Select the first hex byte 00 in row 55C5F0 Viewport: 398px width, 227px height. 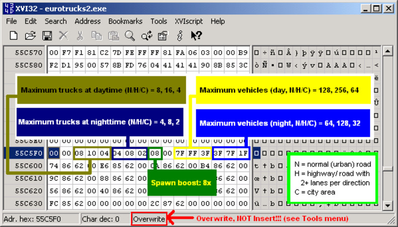click(54, 153)
